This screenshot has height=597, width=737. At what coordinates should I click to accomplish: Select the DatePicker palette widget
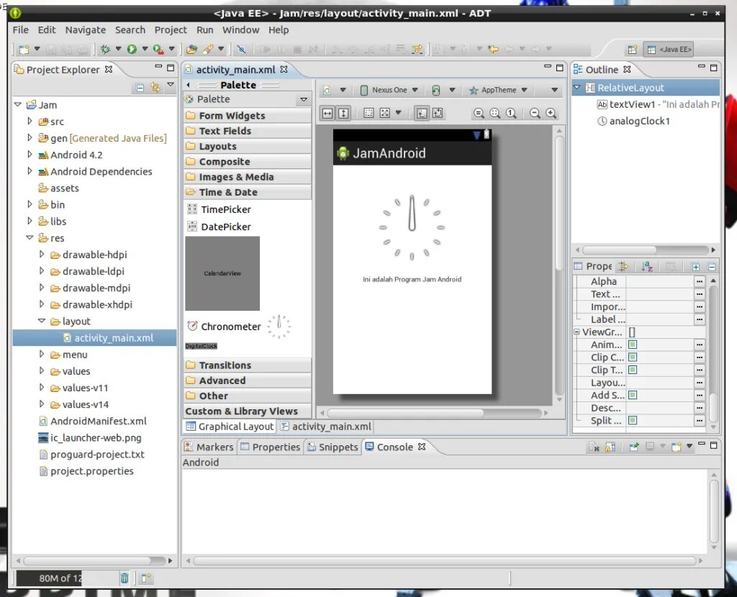[219, 227]
